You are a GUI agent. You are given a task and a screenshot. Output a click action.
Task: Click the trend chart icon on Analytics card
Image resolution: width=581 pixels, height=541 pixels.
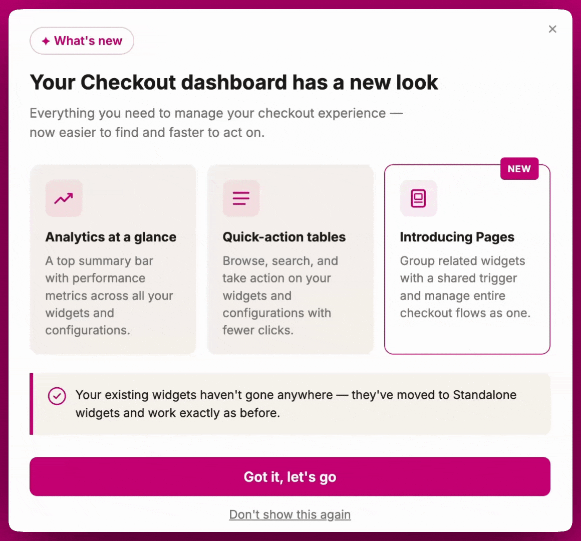(64, 198)
